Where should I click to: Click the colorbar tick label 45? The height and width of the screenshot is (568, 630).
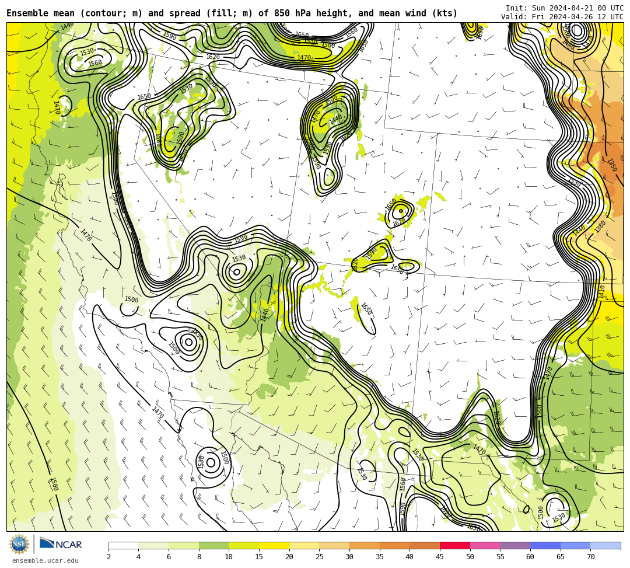[x=440, y=557]
